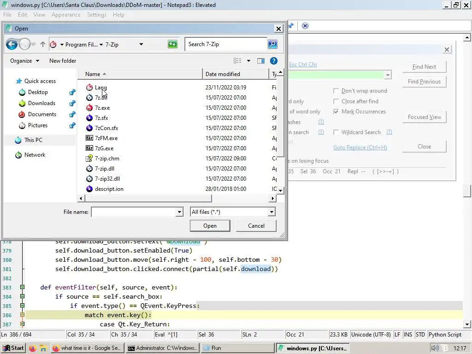Screen dimensions: 472x354
Task: Open the File menu
Action: tap(7, 15)
